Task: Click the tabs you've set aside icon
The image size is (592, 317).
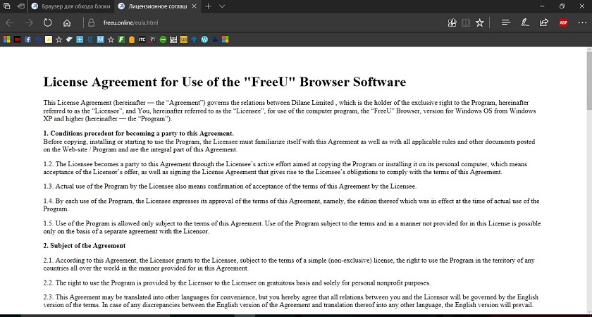Action: point(7,6)
